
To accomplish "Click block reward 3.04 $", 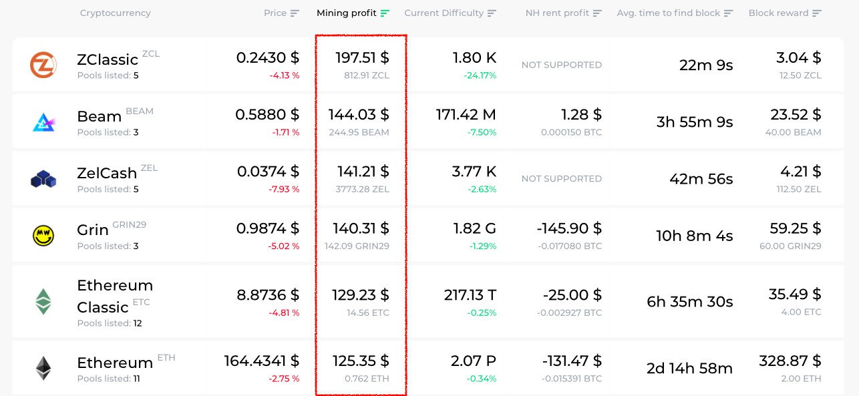I will pos(799,58).
